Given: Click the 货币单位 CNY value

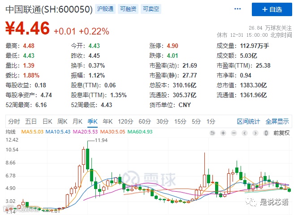Looking at the screenshot, I should (185, 105).
